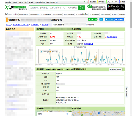The height and width of the screenshot is (116, 132).
Task: Toggle the orange 検索回数 legend swatch
Action: pos(50,52)
